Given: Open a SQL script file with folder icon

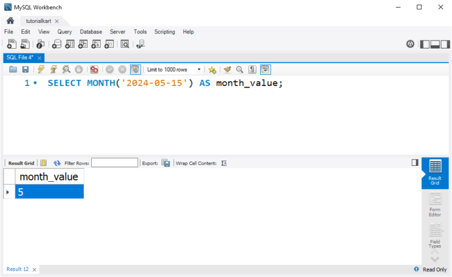Looking at the screenshot, I should pyautogui.click(x=13, y=69).
